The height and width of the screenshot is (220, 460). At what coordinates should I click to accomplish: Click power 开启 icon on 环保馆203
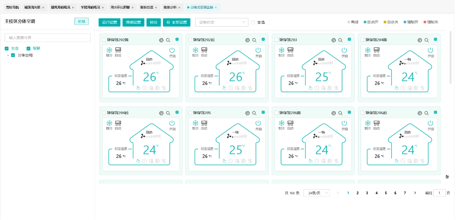coord(345,50)
